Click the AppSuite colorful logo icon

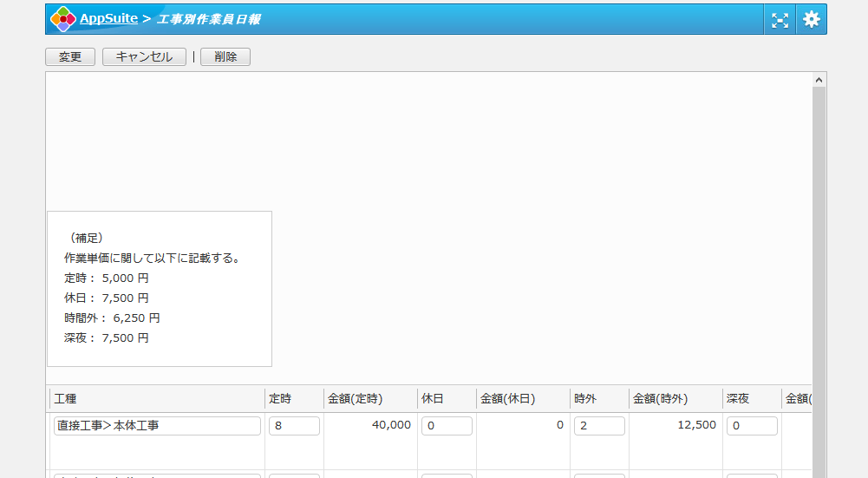[63, 19]
